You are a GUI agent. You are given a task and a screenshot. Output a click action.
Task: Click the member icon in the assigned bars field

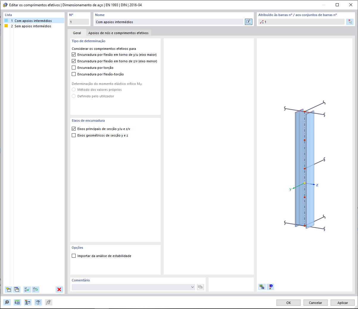pyautogui.click(x=262, y=22)
